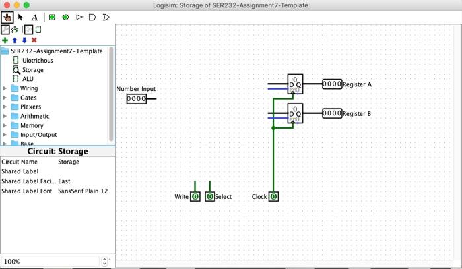Click the 'Circuit: Storage' panel title
This screenshot has width=462, height=269.
click(x=58, y=151)
